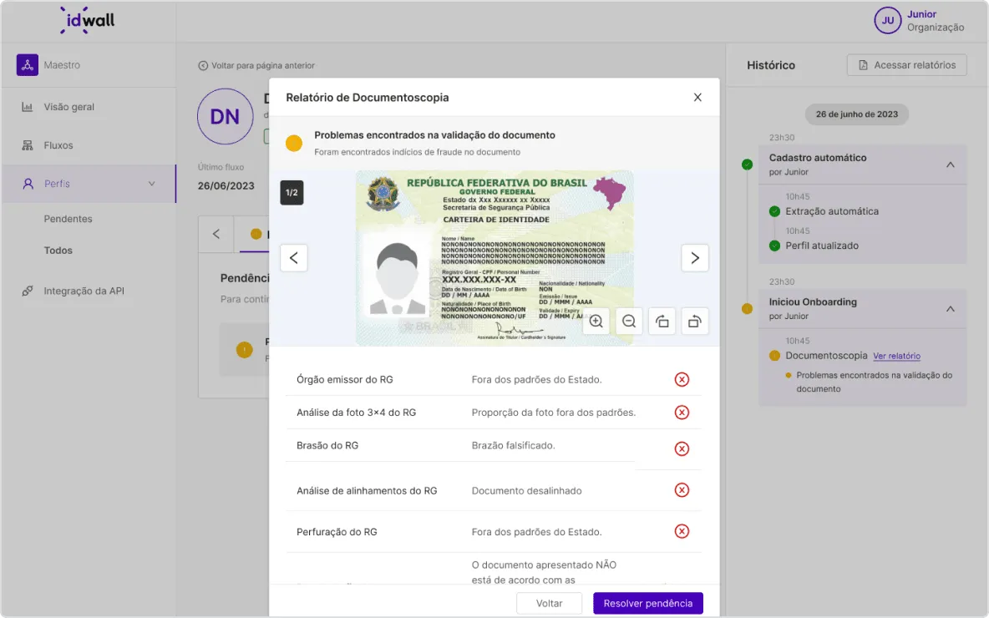
Task: Click fail icon for Análise da foto 3×4
Action: click(x=682, y=413)
